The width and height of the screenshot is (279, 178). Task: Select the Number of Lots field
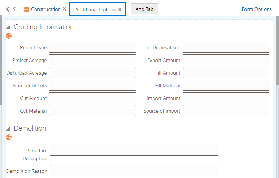point(93,85)
